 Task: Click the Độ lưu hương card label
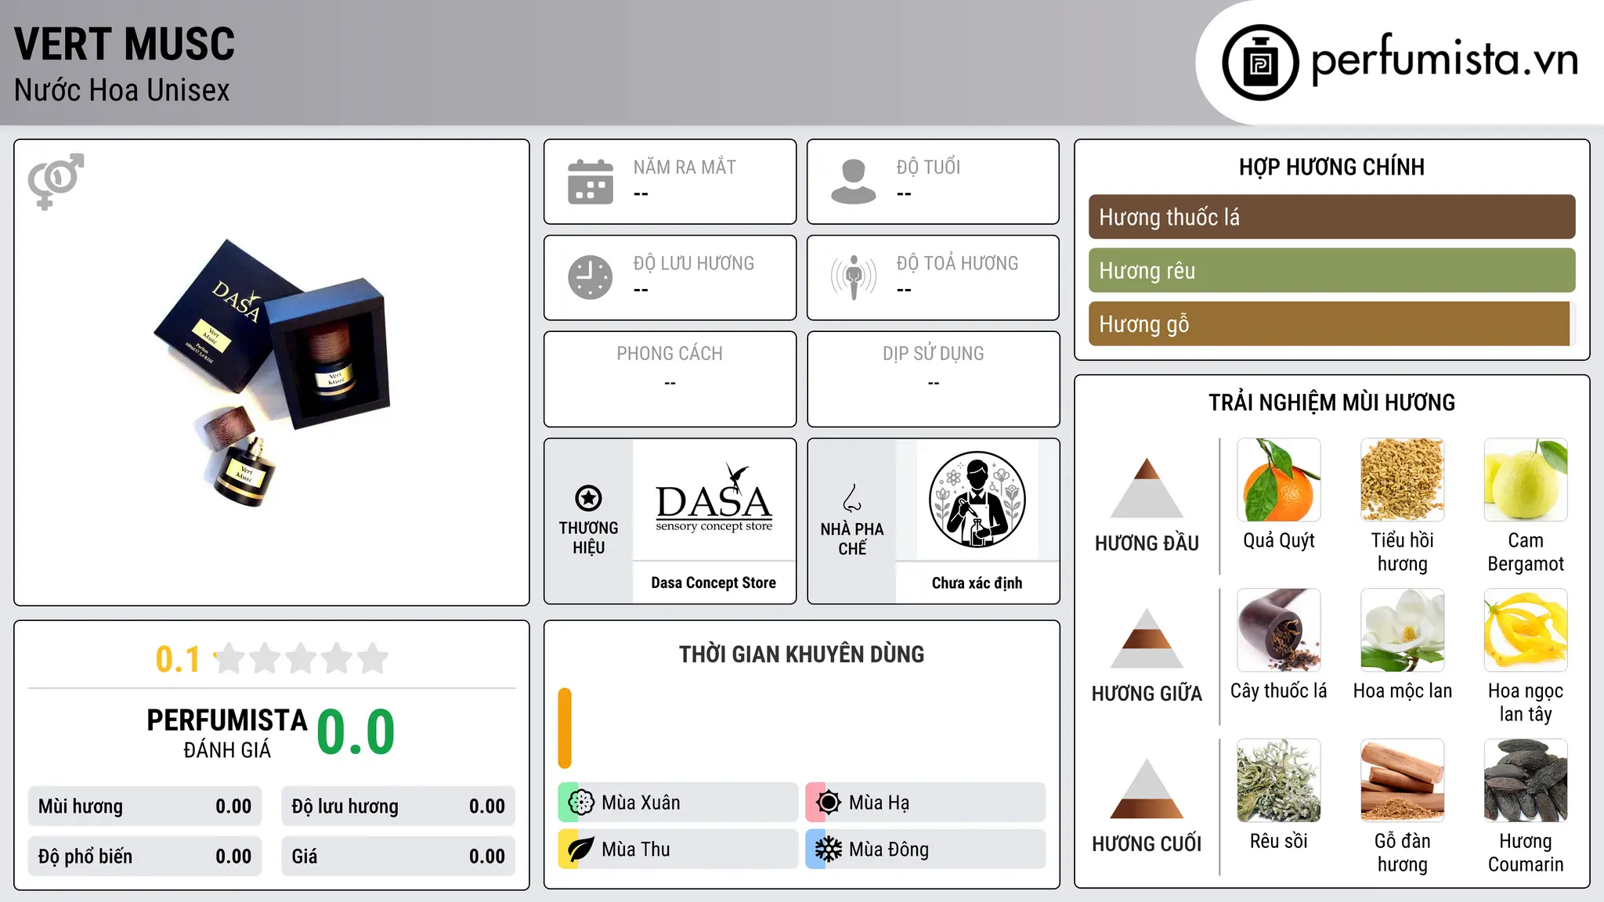(x=694, y=263)
